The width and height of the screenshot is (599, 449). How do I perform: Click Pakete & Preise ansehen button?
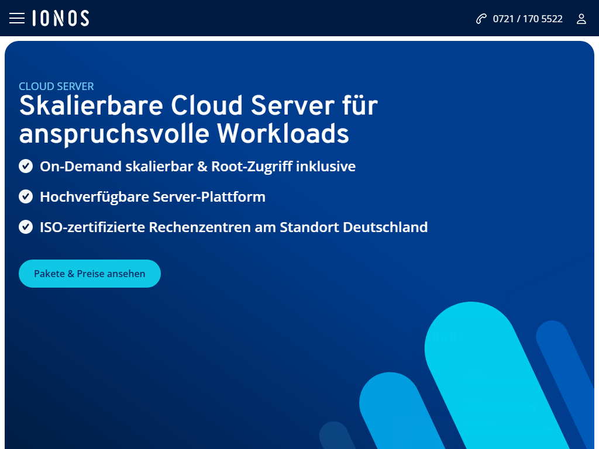[x=89, y=274]
